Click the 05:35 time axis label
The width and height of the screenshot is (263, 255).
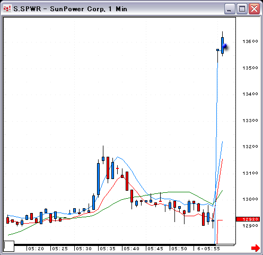click(108, 249)
